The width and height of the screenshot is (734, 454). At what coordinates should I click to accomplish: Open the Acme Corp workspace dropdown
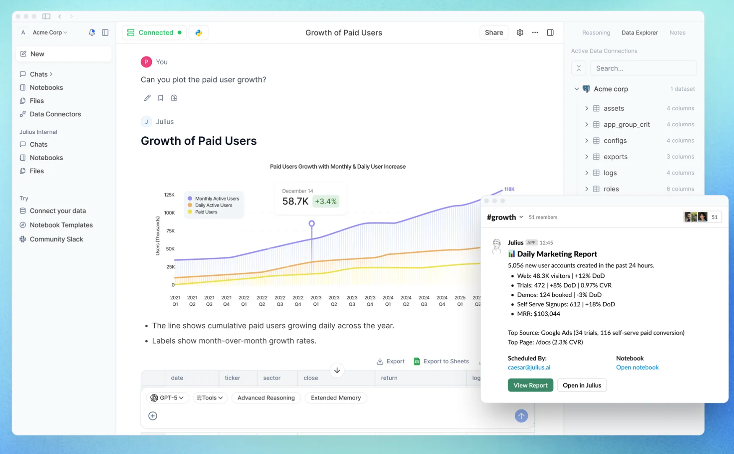click(x=49, y=32)
